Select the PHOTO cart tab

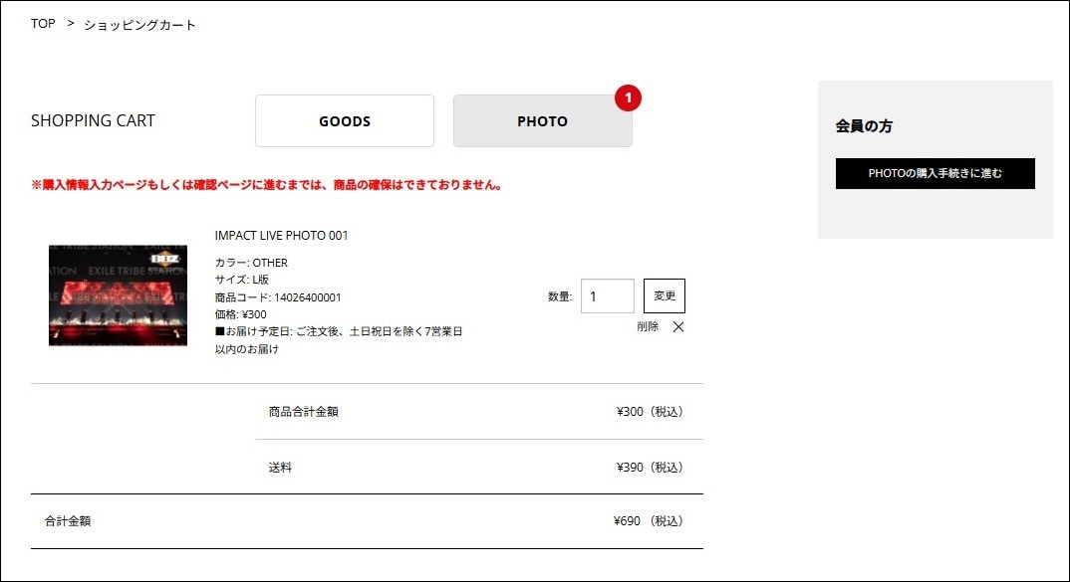coord(542,121)
